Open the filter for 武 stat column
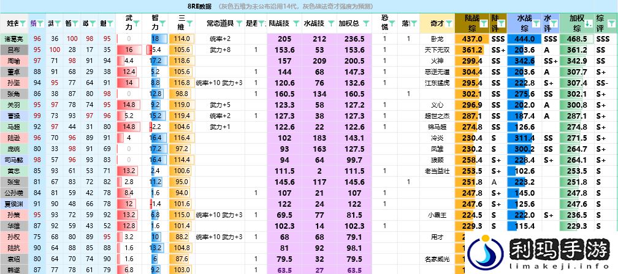This screenshot has width=618, height=274. click(x=57, y=24)
